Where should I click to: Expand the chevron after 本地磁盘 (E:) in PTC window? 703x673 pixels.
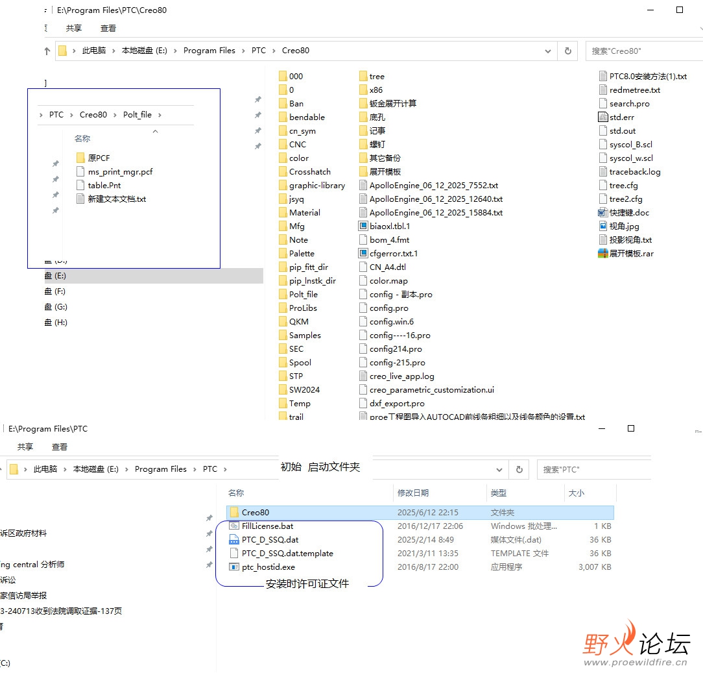[x=126, y=469]
